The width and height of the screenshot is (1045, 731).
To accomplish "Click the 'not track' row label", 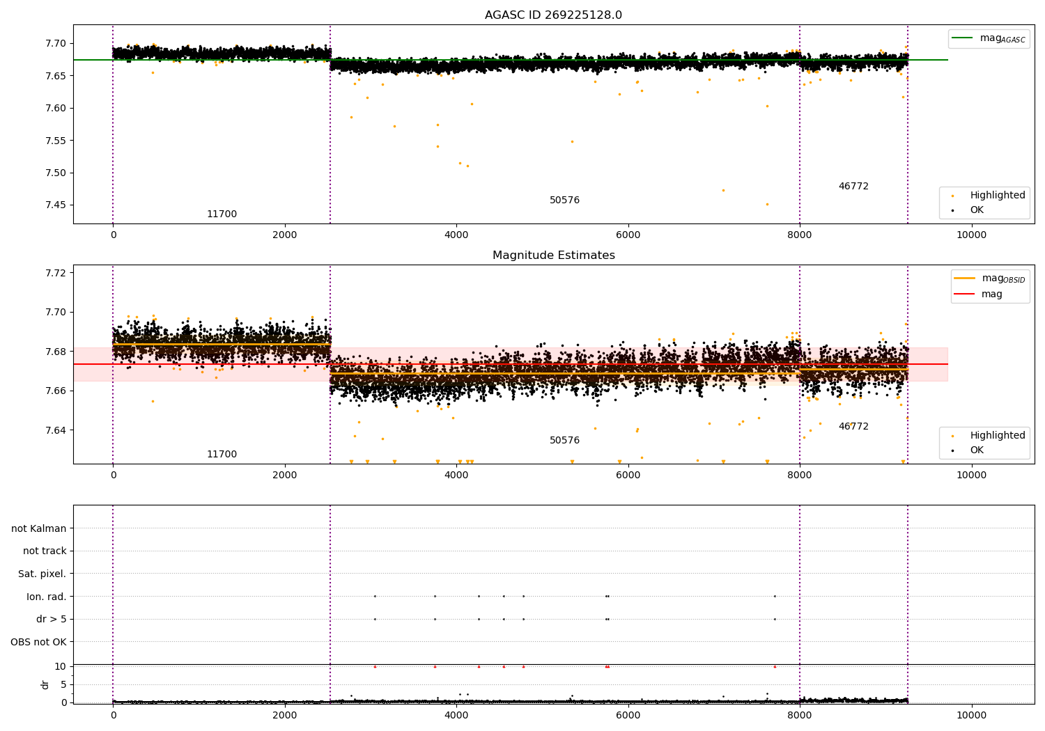I will click(x=45, y=551).
